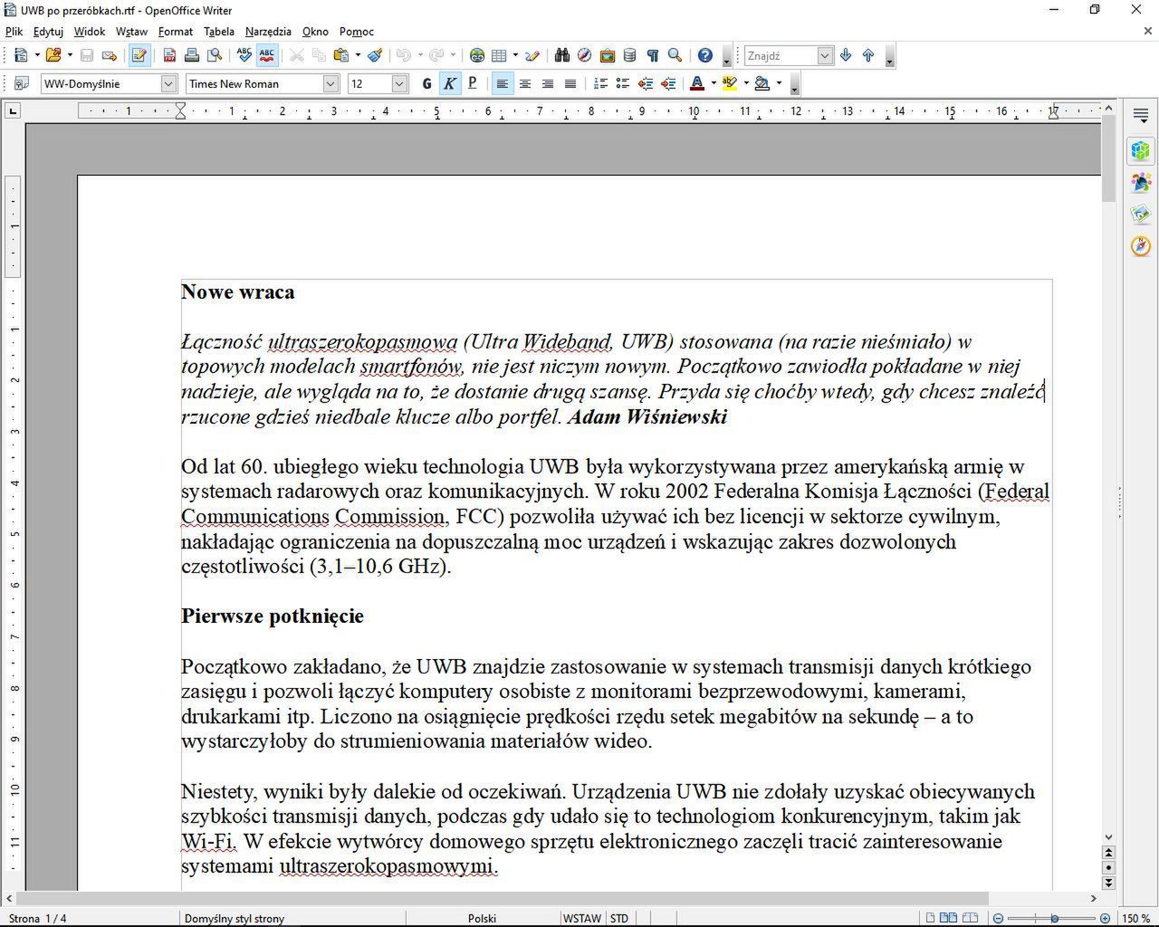Click zoom out minus button

[x=998, y=918]
